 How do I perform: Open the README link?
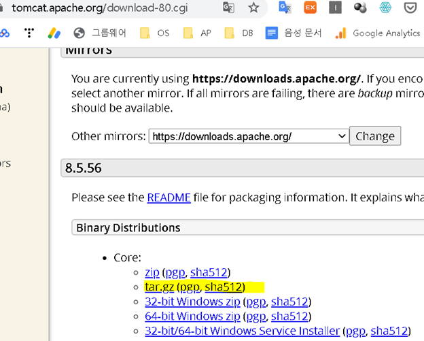169,197
